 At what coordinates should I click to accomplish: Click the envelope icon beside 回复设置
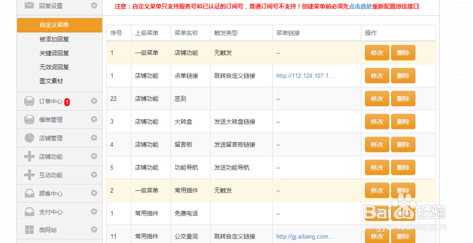point(29,5)
